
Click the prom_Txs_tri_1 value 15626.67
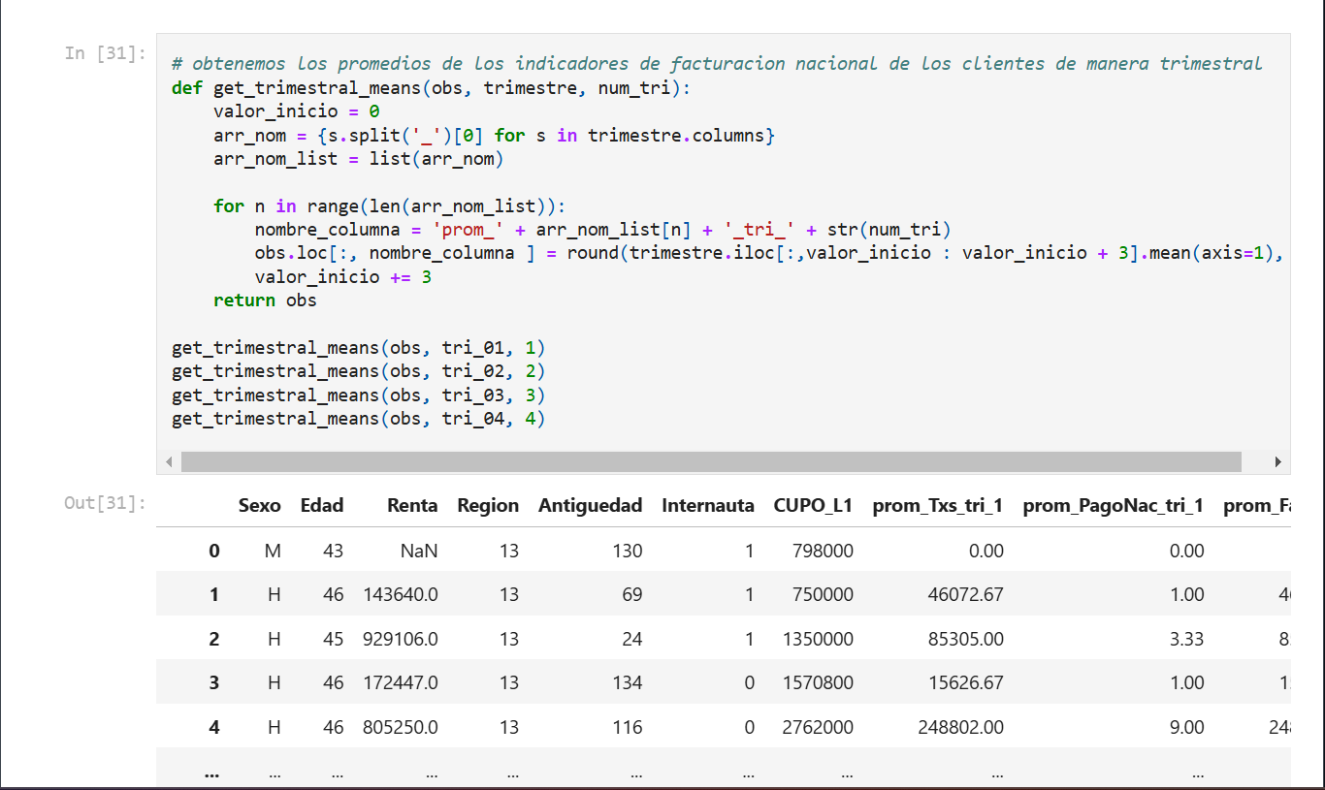tap(966, 682)
